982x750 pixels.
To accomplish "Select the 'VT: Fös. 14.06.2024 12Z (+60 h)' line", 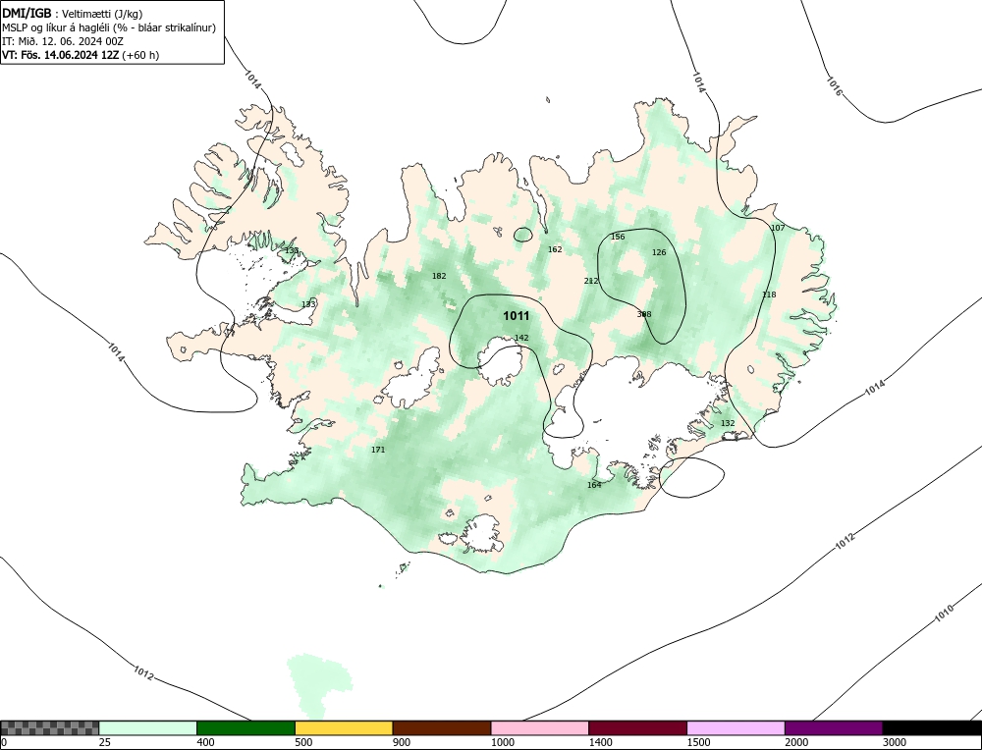I will tap(81, 55).
